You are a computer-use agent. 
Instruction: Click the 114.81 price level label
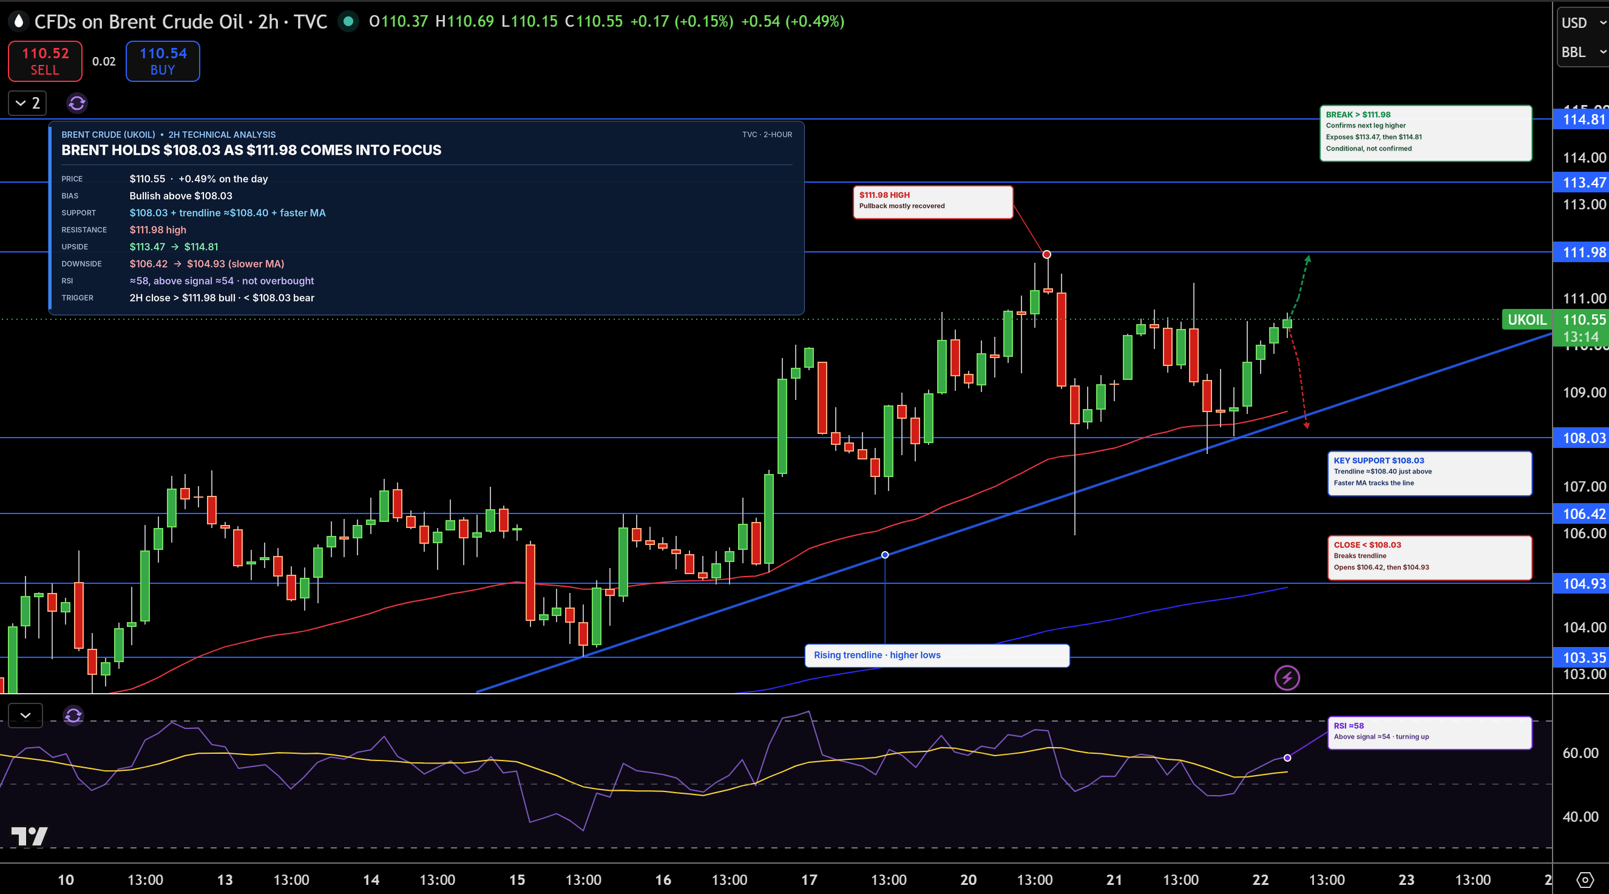click(1581, 120)
